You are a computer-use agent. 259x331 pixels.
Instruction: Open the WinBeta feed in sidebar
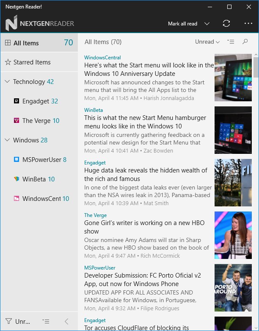click(x=39, y=179)
